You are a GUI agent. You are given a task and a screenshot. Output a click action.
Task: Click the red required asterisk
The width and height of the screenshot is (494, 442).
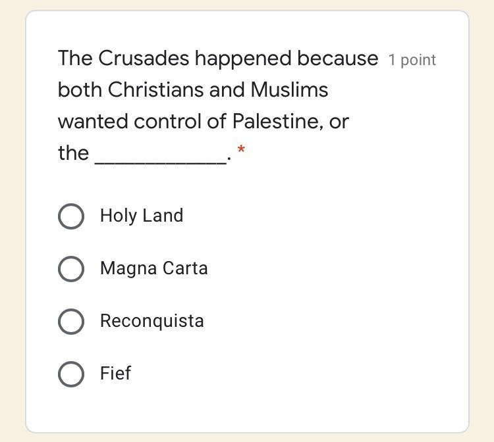tap(242, 150)
